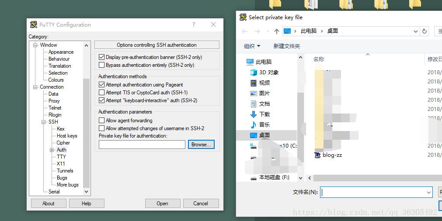The image size is (442, 221).
Task: Select Data in category tree
Action: [53, 94]
